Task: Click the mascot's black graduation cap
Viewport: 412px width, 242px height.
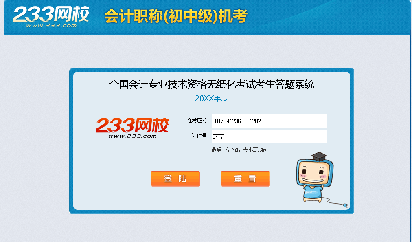Action: [x=319, y=156]
